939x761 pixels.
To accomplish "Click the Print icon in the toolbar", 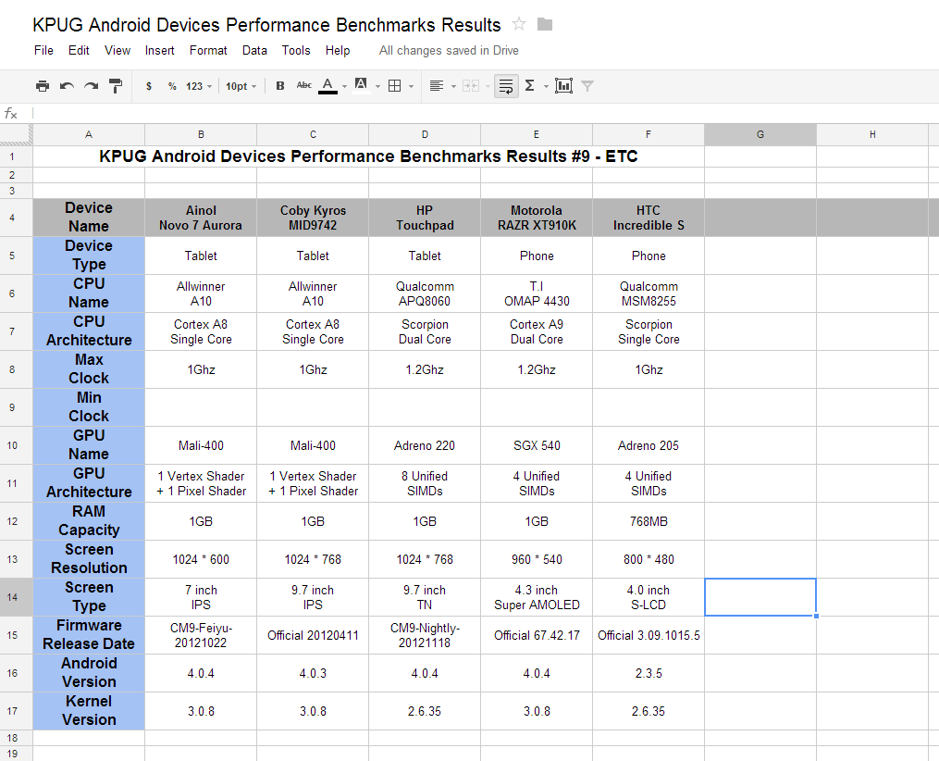I will (43, 86).
